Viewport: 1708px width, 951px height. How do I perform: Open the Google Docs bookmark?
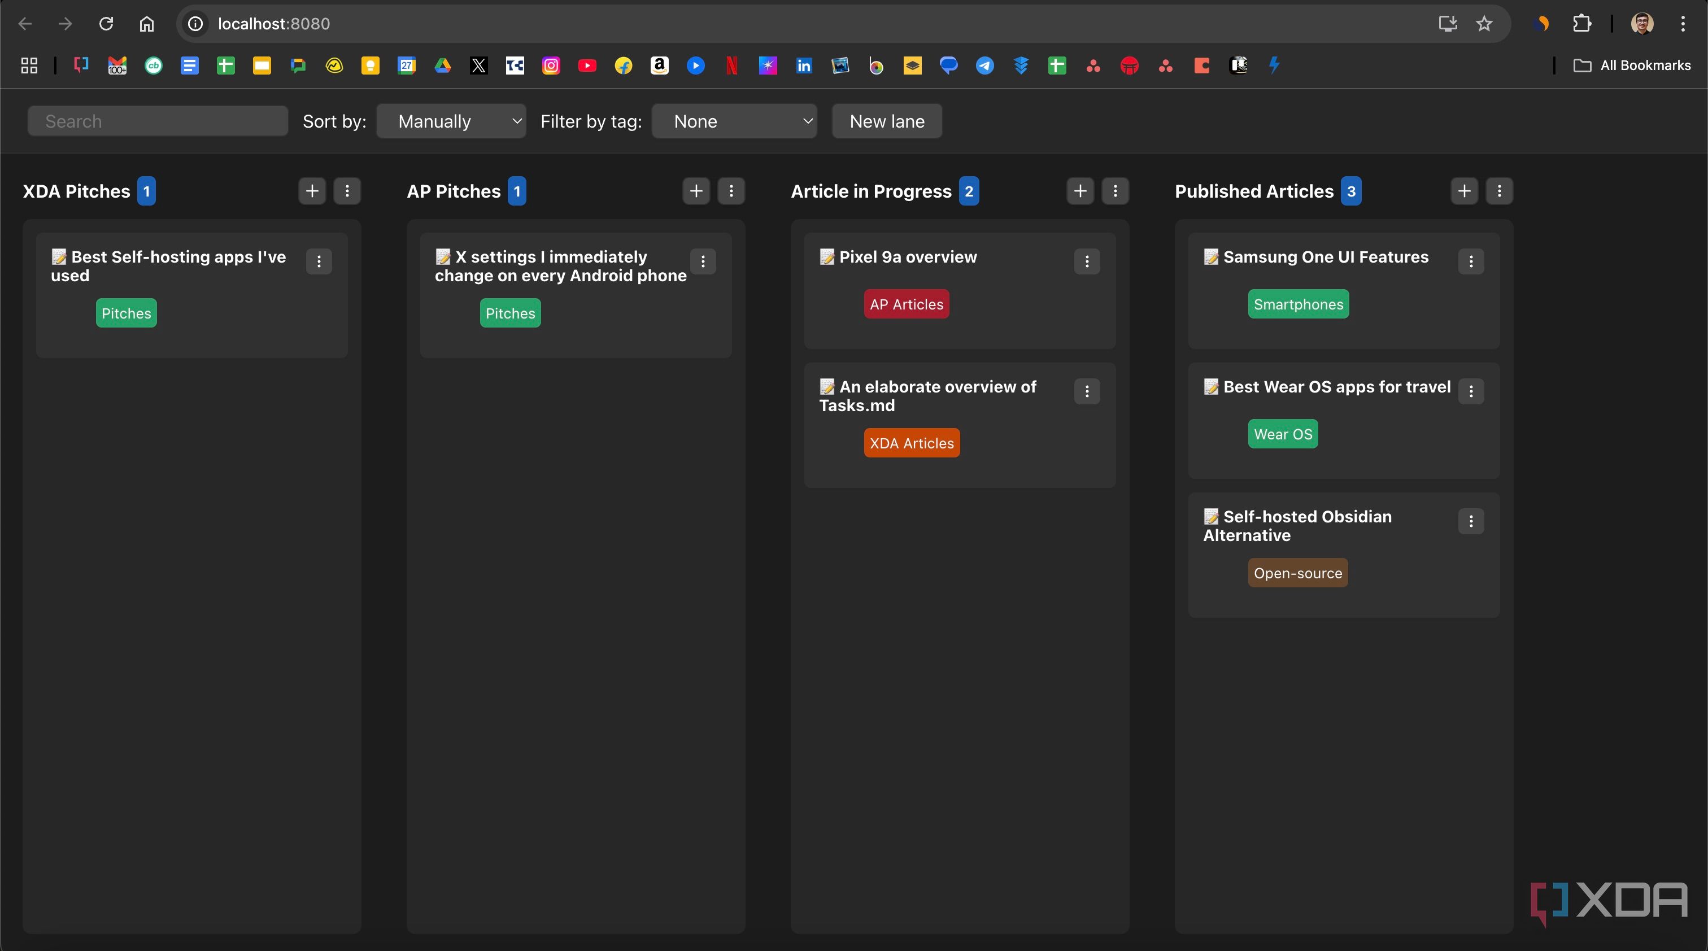[x=190, y=65]
